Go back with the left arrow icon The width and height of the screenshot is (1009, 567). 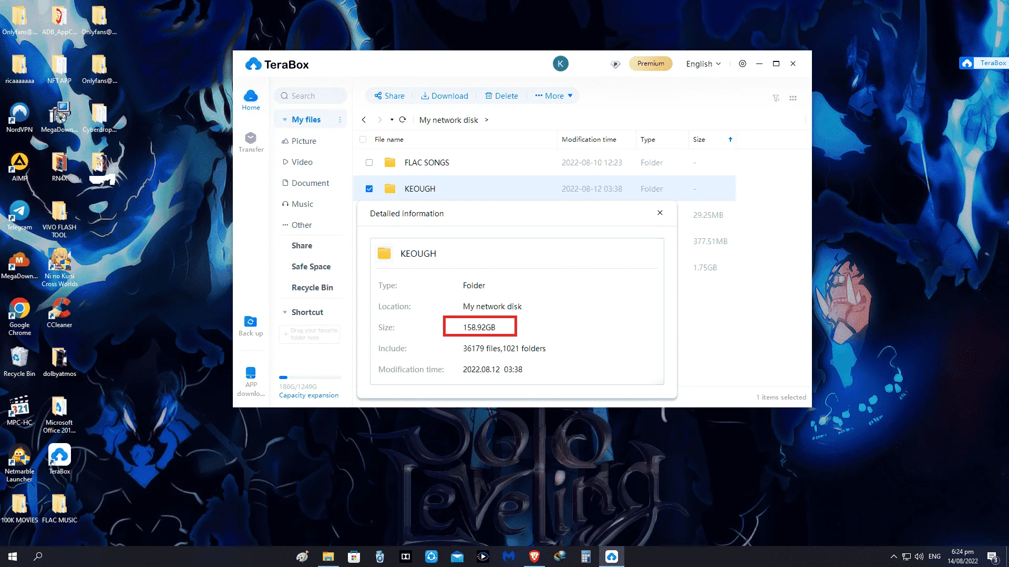pos(364,120)
